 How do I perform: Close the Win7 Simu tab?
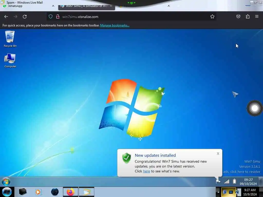click(x=111, y=6)
